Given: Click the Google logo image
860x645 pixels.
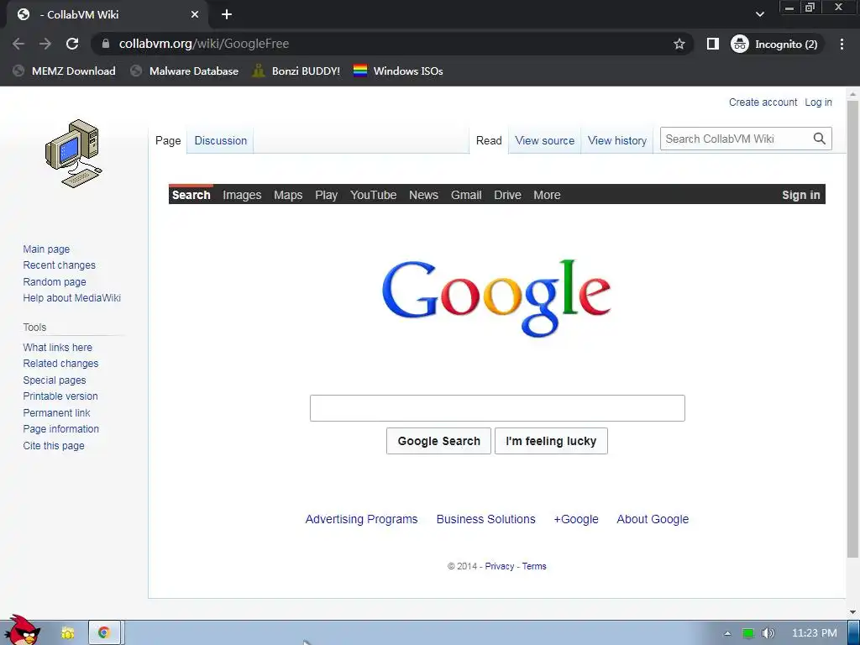Looking at the screenshot, I should 496,298.
